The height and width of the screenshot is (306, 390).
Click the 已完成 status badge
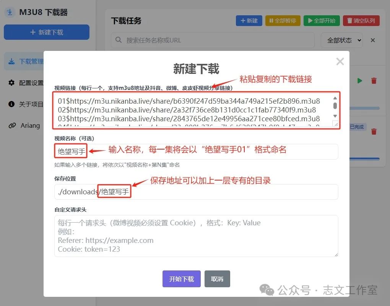(x=357, y=127)
